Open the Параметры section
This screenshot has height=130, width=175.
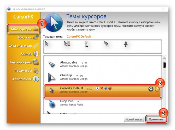[x=23, y=71]
